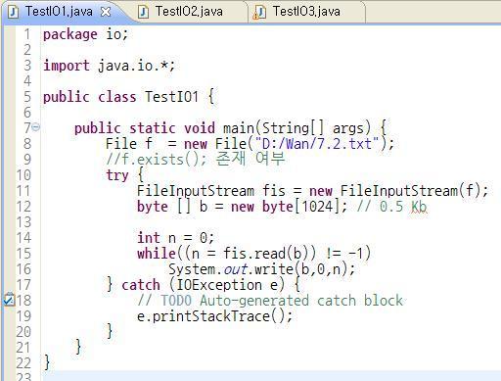Click 'String[] args' in the main signature
The width and height of the screenshot is (501, 381).
312,128
